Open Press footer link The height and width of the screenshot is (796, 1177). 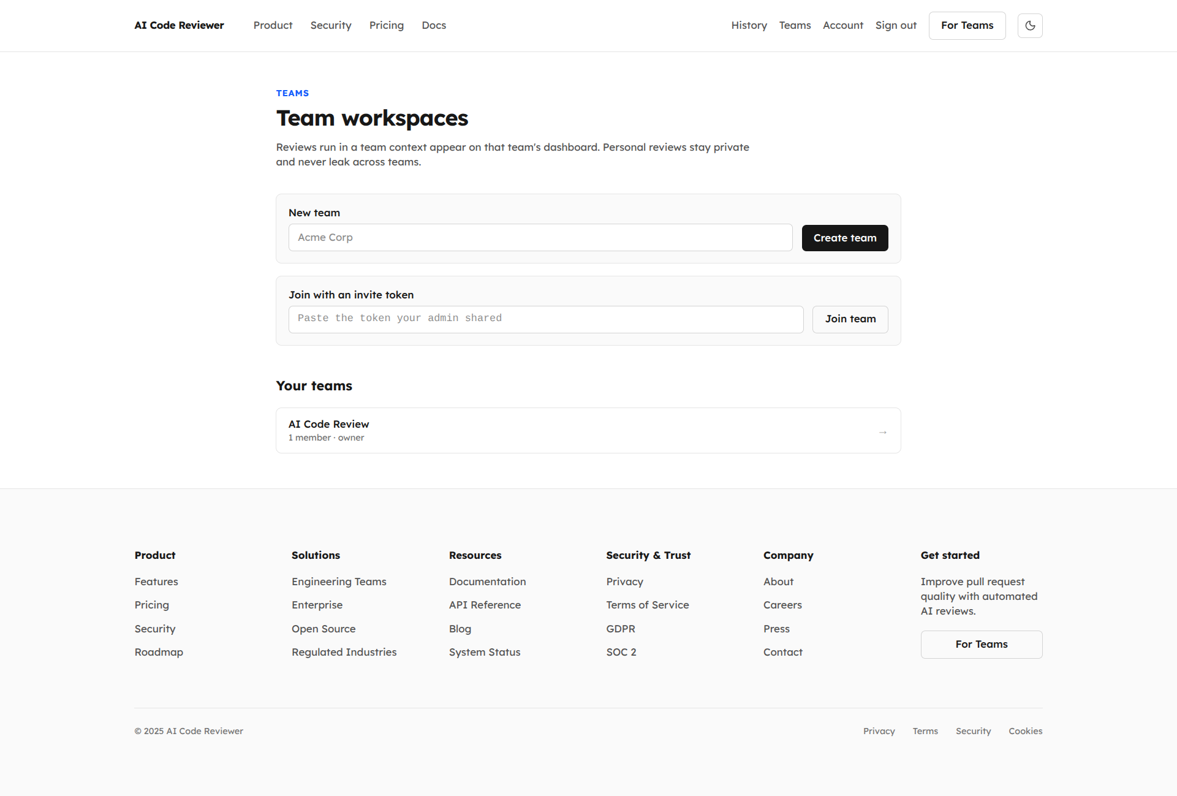(x=776, y=629)
